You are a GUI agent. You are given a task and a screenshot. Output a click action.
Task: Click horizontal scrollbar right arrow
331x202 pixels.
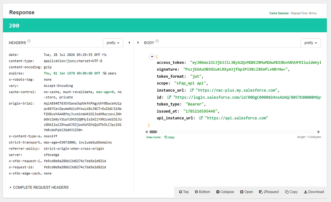coord(318,132)
